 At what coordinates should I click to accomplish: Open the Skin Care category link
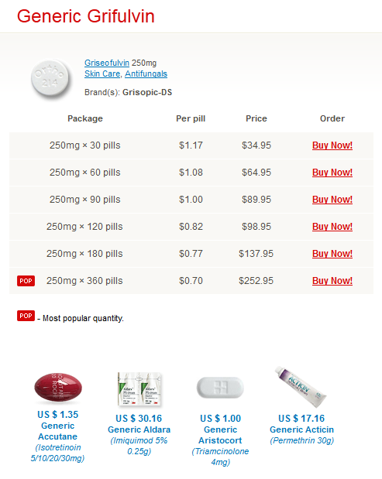point(102,74)
